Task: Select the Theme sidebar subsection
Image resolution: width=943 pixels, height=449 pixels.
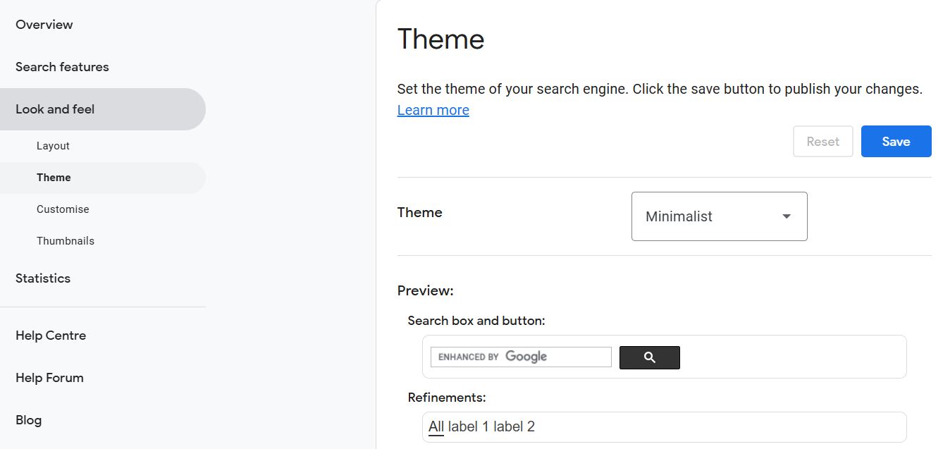Action: pyautogui.click(x=54, y=178)
